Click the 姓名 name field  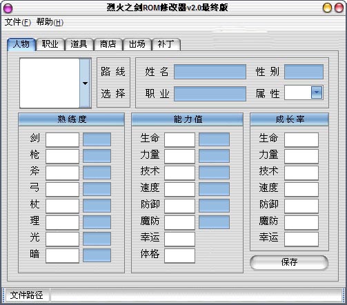210,72
